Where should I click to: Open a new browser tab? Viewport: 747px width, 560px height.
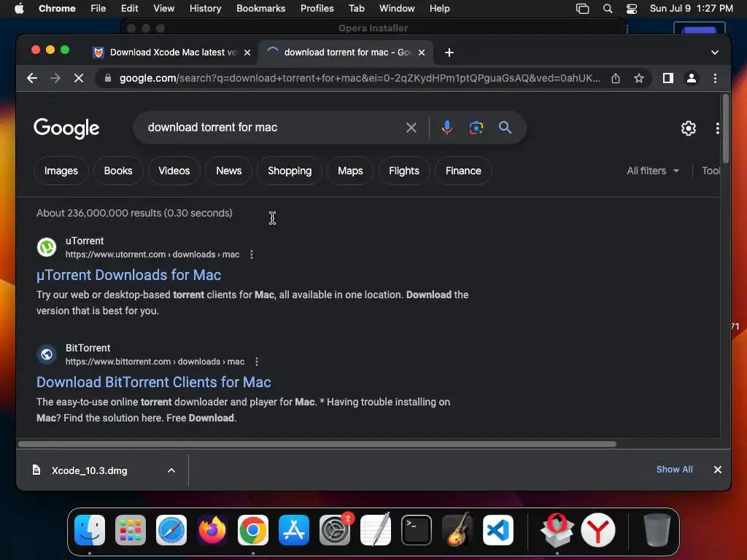tap(449, 52)
